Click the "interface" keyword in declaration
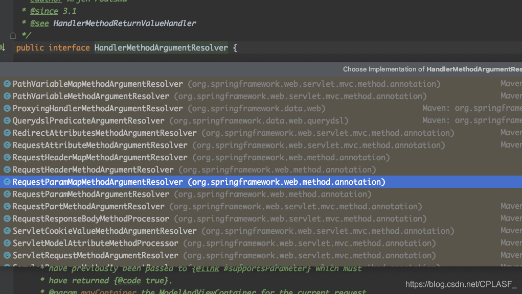Screen dimensions: 522x294 (69, 48)
